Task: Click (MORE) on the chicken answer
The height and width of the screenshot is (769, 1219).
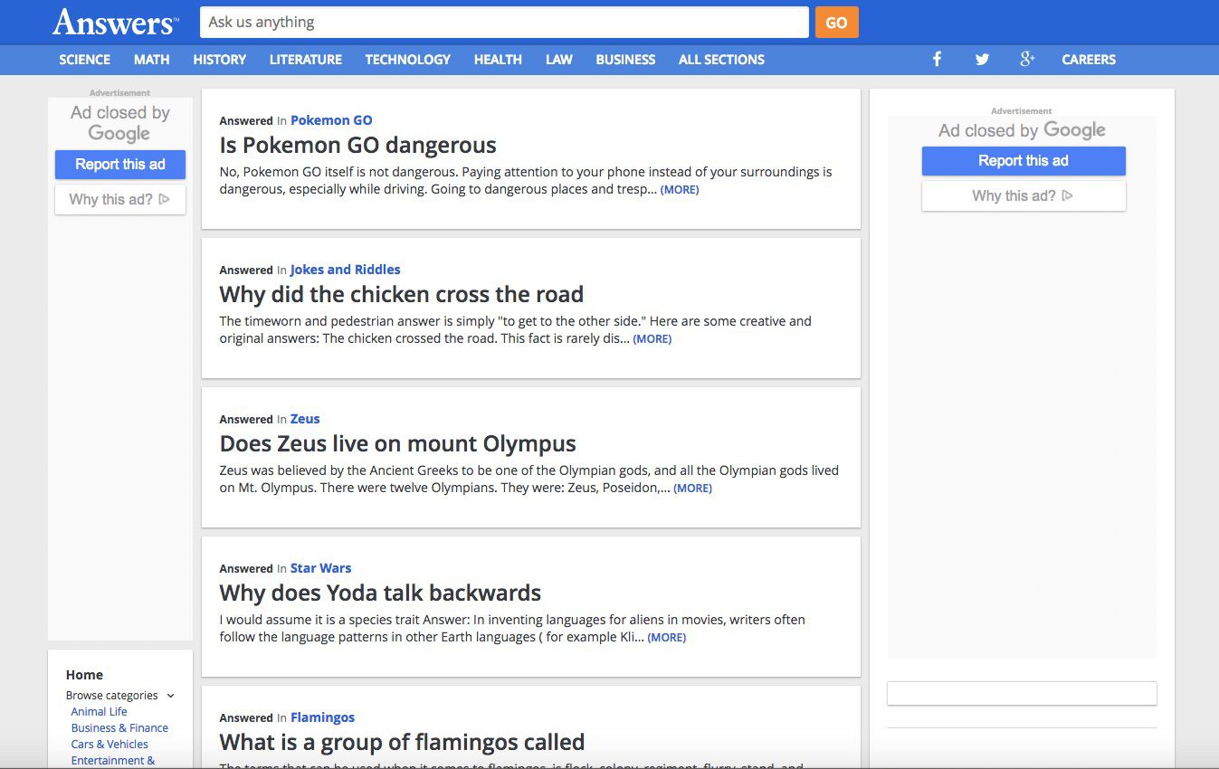Action: pyautogui.click(x=652, y=339)
